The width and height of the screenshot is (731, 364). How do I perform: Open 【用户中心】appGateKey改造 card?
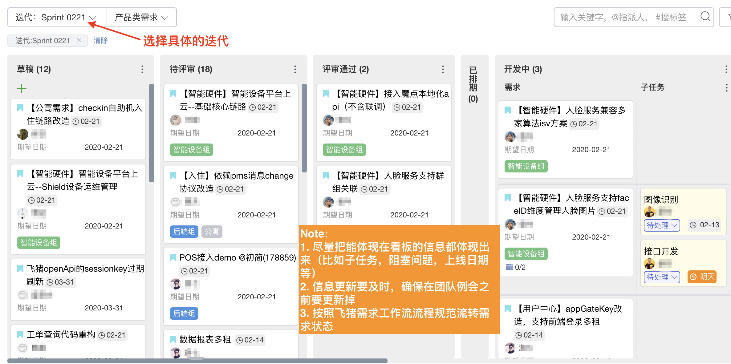tap(566, 329)
